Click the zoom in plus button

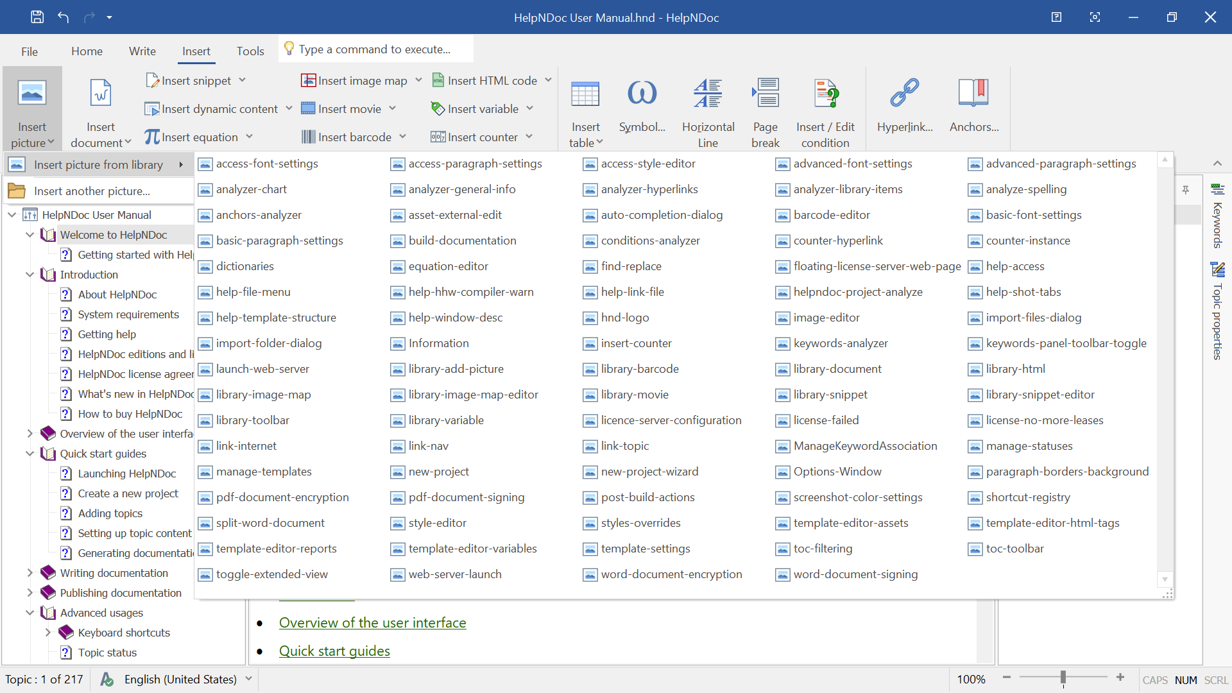point(1120,678)
